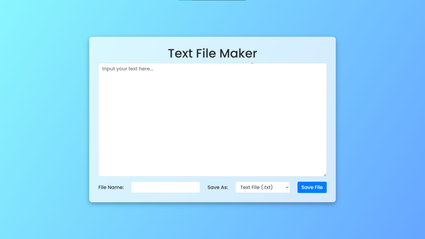Click the small orange mark under the title

(x=252, y=63)
